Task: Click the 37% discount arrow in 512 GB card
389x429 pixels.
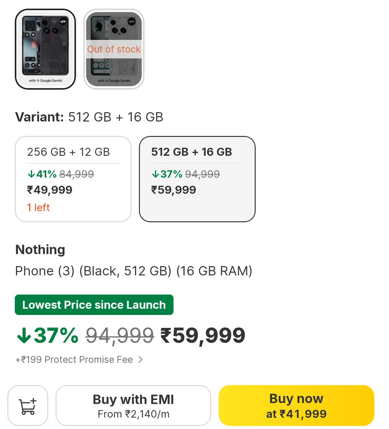Action: (x=155, y=174)
